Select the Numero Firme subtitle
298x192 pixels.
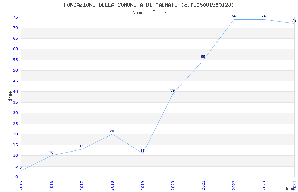point(149,13)
